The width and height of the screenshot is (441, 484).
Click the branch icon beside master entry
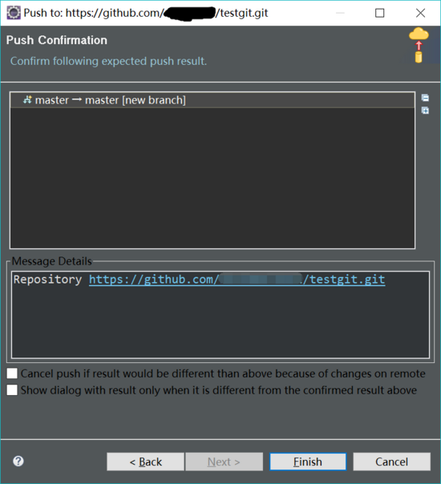click(x=27, y=99)
